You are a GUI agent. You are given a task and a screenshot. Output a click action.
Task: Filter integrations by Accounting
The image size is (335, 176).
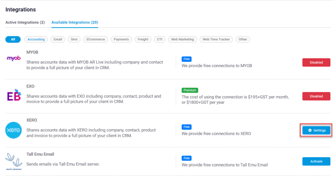pos(36,40)
